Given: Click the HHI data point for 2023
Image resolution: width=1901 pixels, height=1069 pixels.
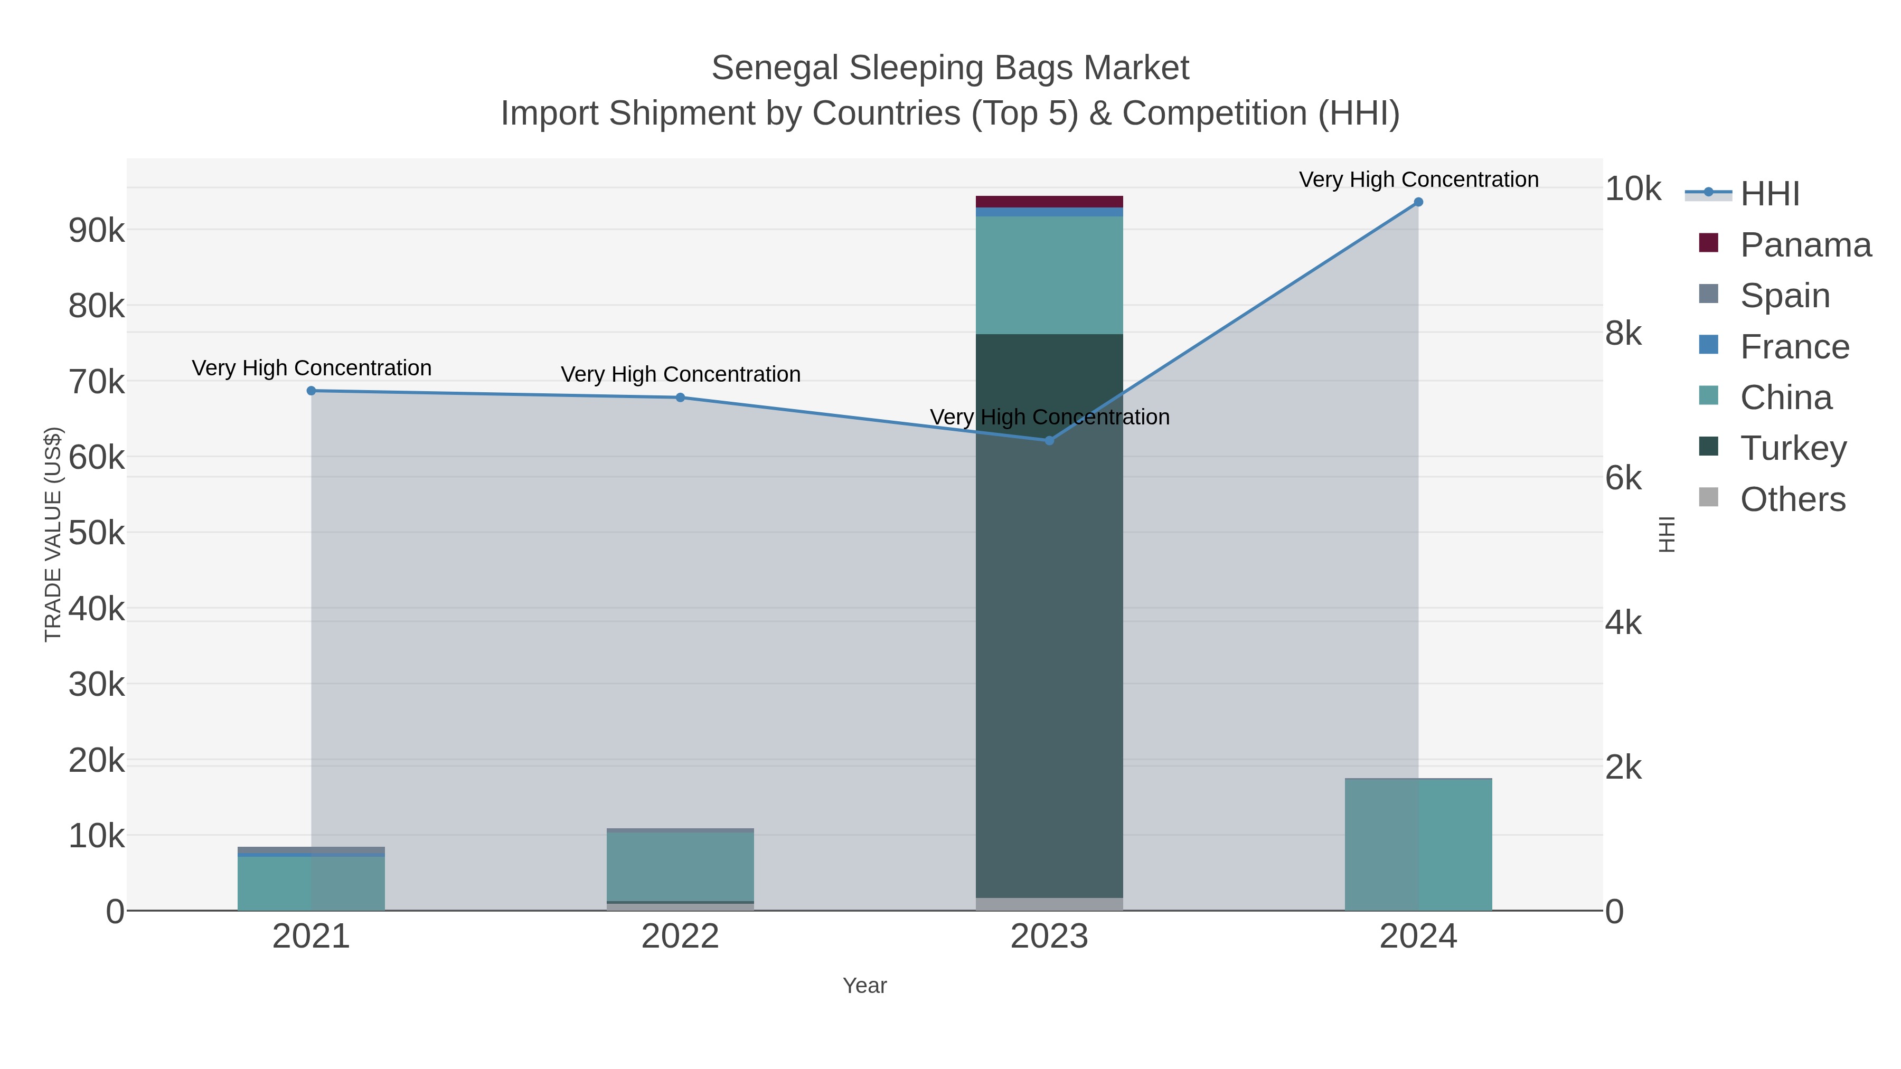Looking at the screenshot, I should (x=1049, y=440).
